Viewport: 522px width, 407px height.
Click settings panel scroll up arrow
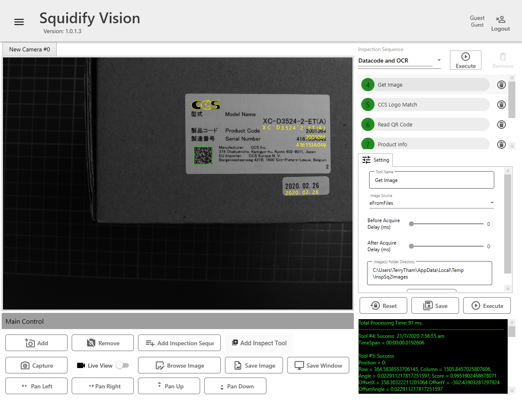point(508,171)
